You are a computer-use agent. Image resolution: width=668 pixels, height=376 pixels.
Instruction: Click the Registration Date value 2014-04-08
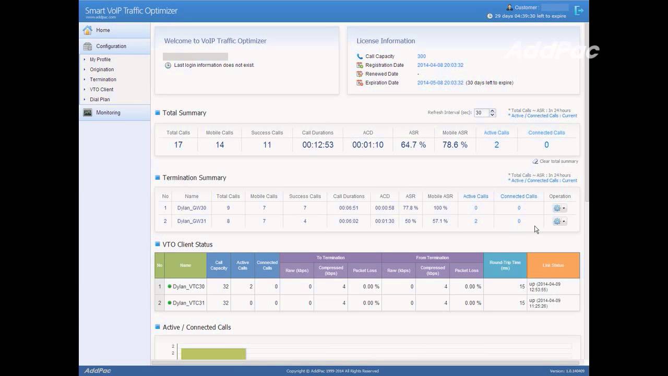(x=440, y=65)
